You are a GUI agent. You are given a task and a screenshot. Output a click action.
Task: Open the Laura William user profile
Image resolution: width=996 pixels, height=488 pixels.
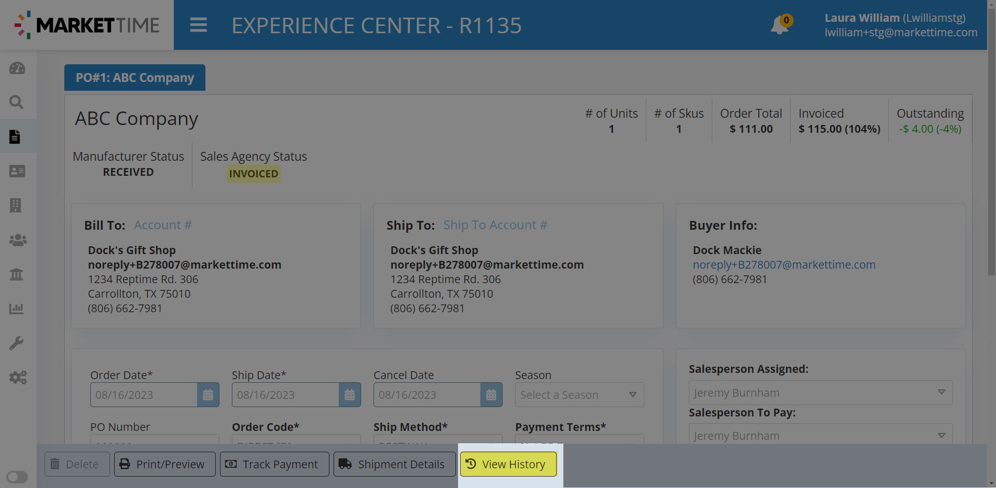click(901, 25)
